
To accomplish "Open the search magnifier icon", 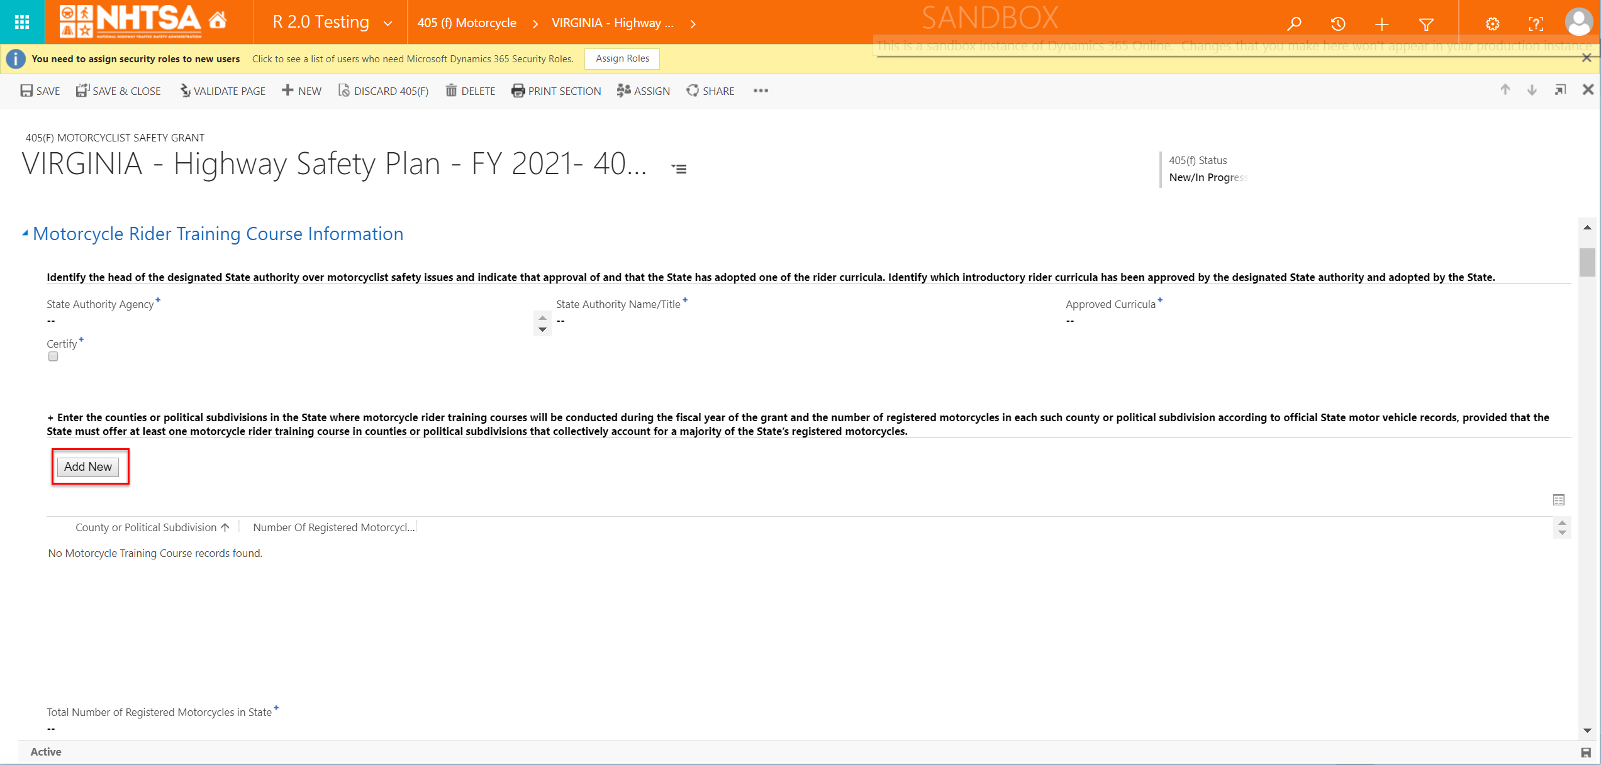I will [1294, 24].
